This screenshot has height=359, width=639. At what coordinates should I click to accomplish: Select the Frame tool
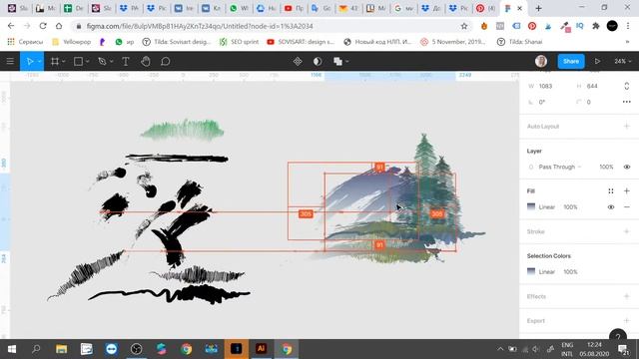pos(55,62)
